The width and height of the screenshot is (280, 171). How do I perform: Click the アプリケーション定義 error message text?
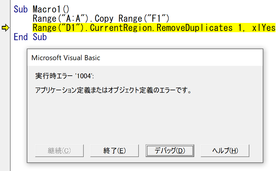tap(113, 90)
